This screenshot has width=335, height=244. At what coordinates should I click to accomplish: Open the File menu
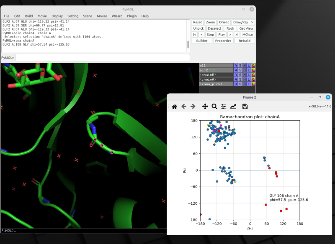(7, 16)
